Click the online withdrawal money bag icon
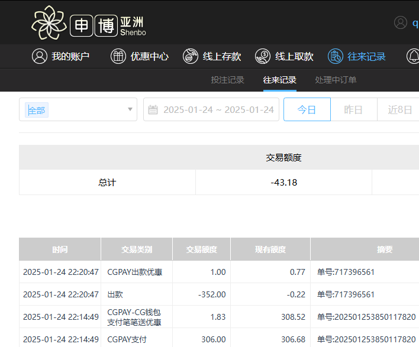The width and height of the screenshot is (419, 347). (263, 56)
